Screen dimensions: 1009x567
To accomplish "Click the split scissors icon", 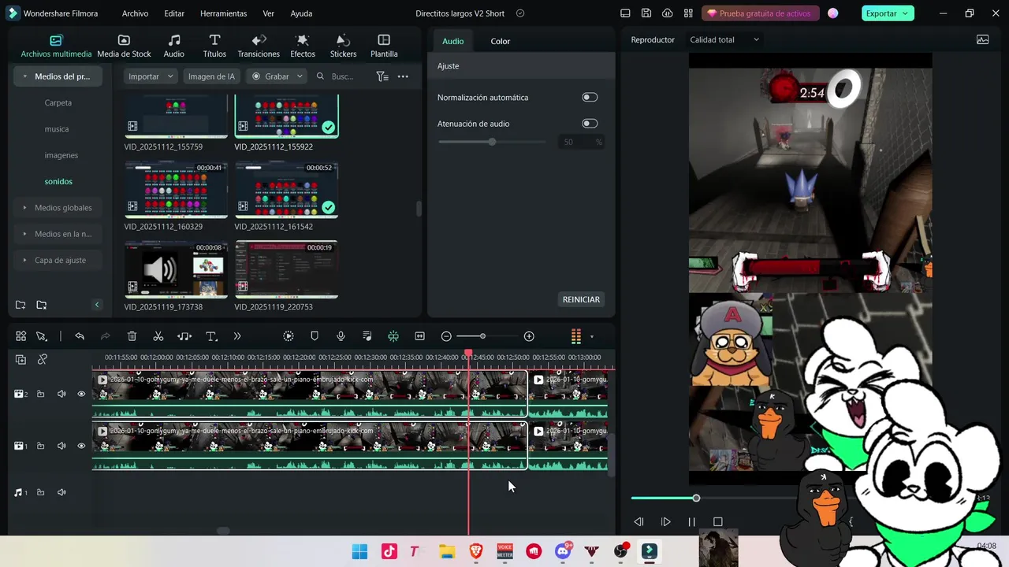I will click(x=158, y=336).
